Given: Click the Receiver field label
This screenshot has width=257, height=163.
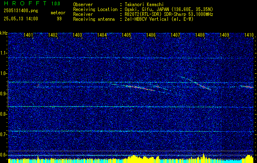Looking at the screenshot, I should tap(83, 14).
